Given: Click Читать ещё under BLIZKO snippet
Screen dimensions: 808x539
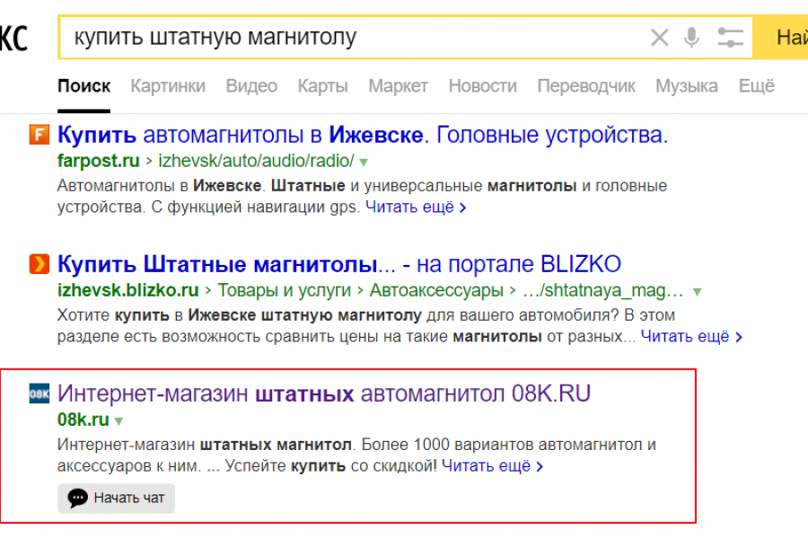Looking at the screenshot, I should 691,337.
